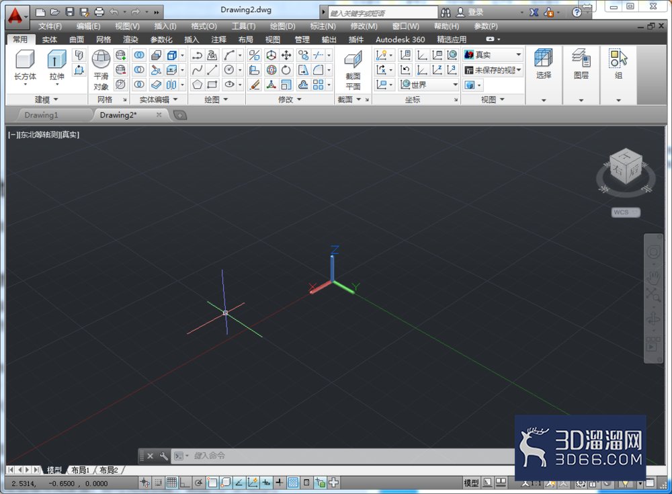This screenshot has height=494, width=672.
Task: Open the 世界 coordinate system dropdown
Action: 429,85
